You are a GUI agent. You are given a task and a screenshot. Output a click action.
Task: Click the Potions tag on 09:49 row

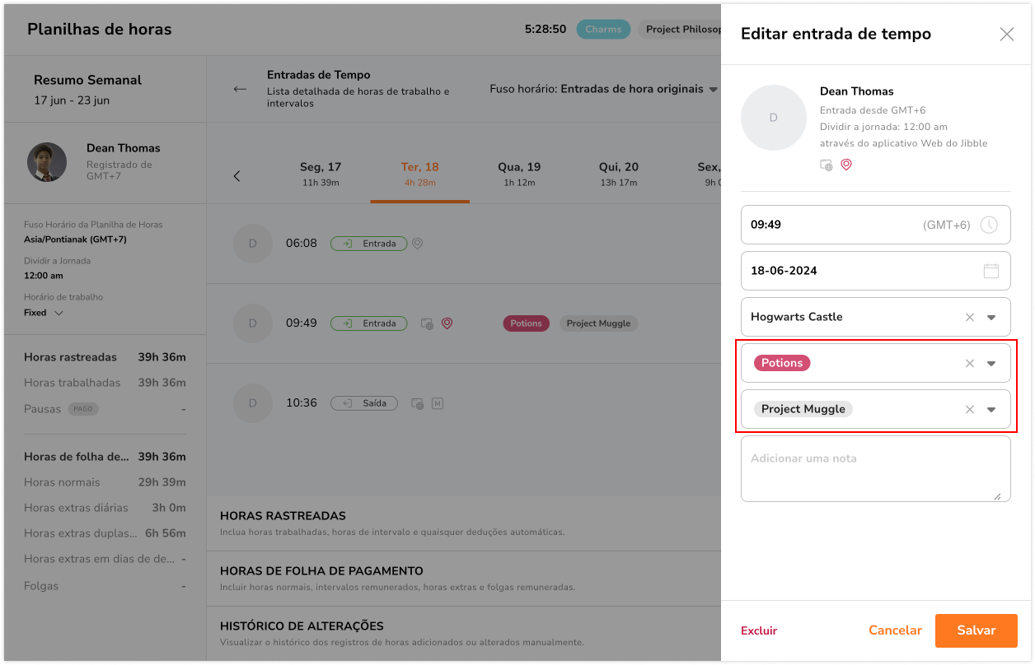click(526, 323)
